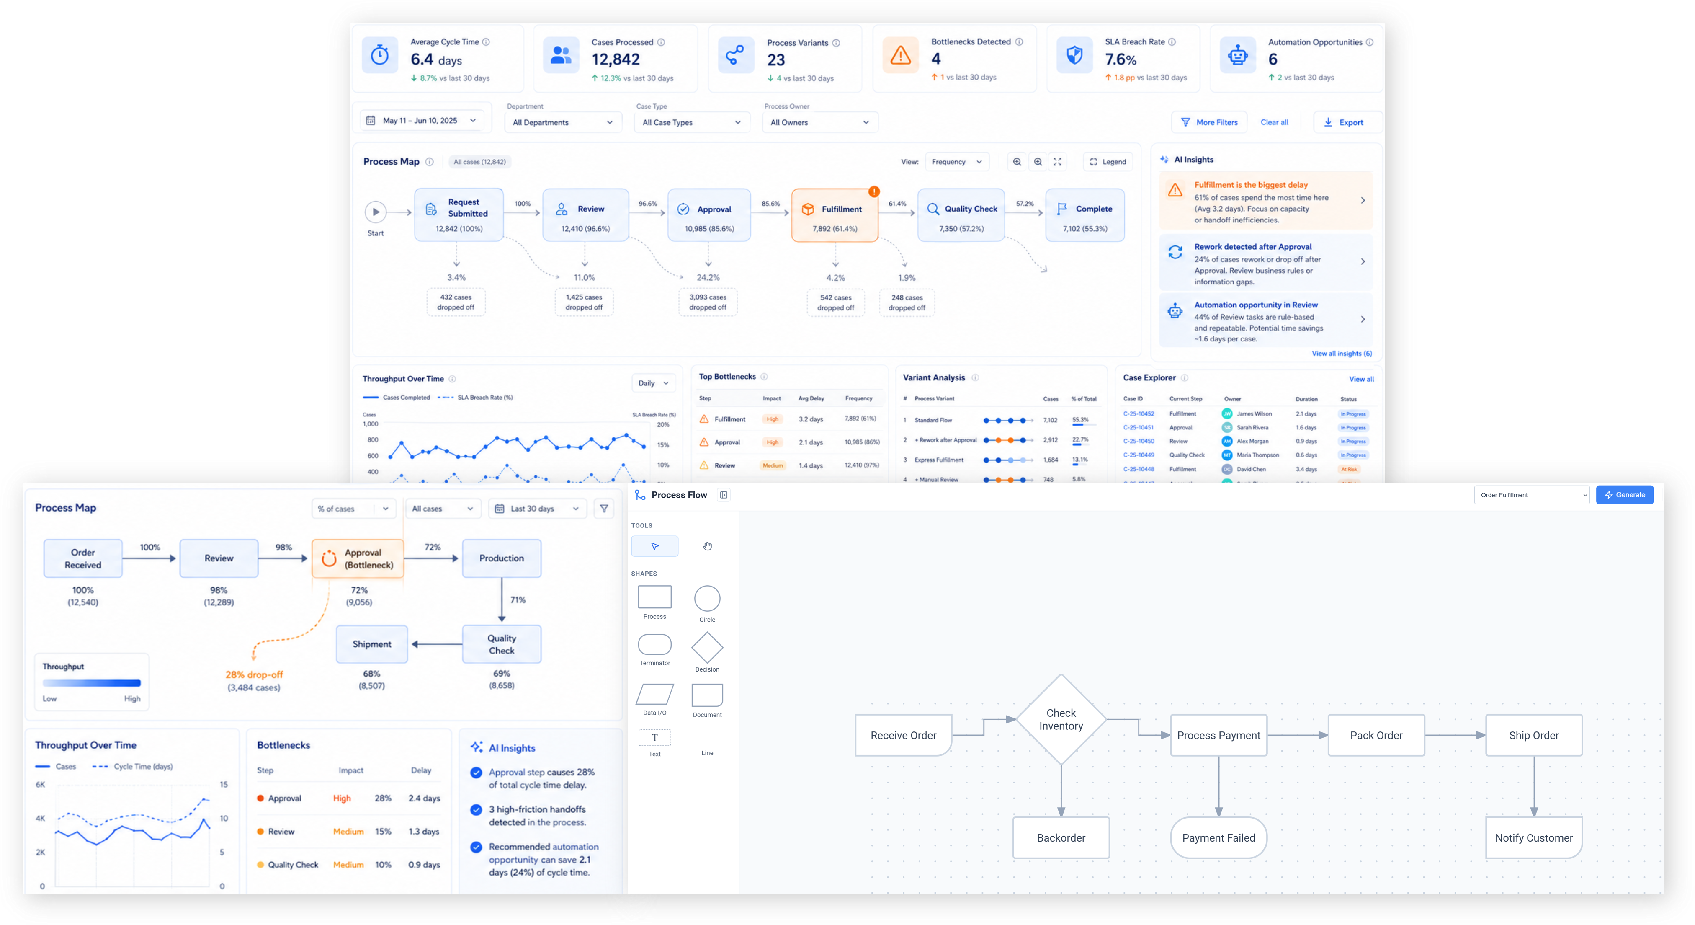This screenshot has width=1695, height=925.
Task: Click the orange alert badge on Fulfillment node
Action: [x=874, y=191]
